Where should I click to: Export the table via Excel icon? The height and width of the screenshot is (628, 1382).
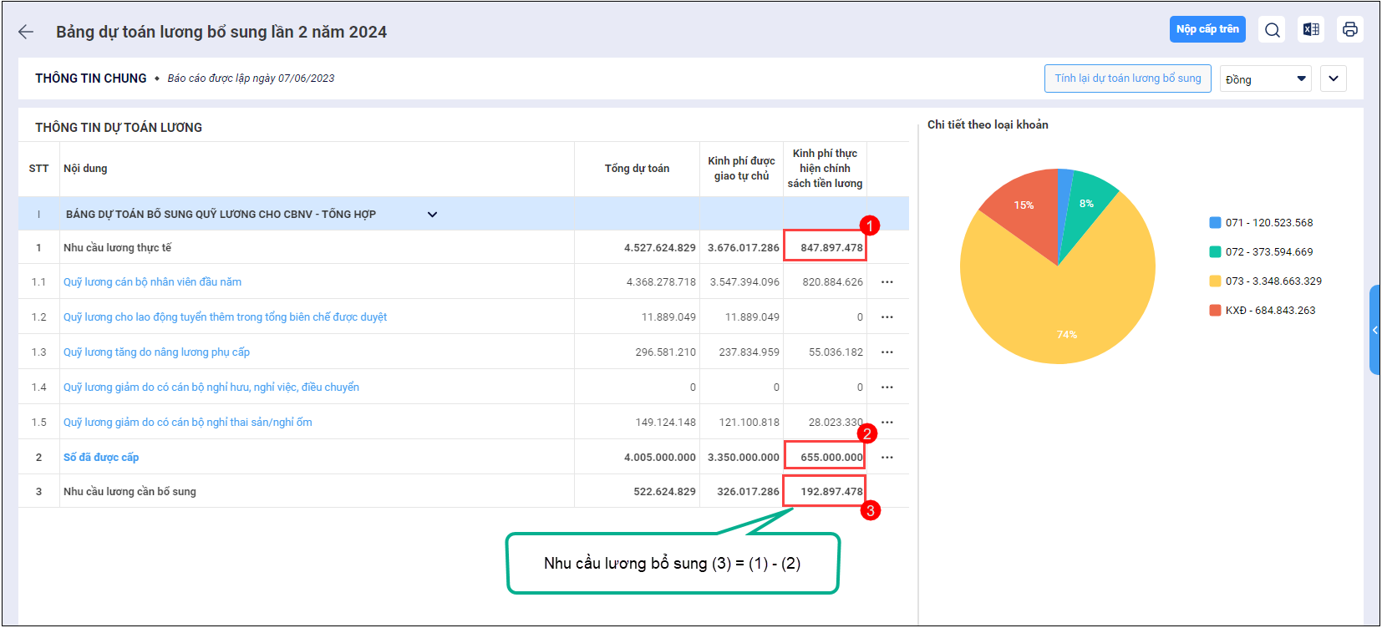1311,30
